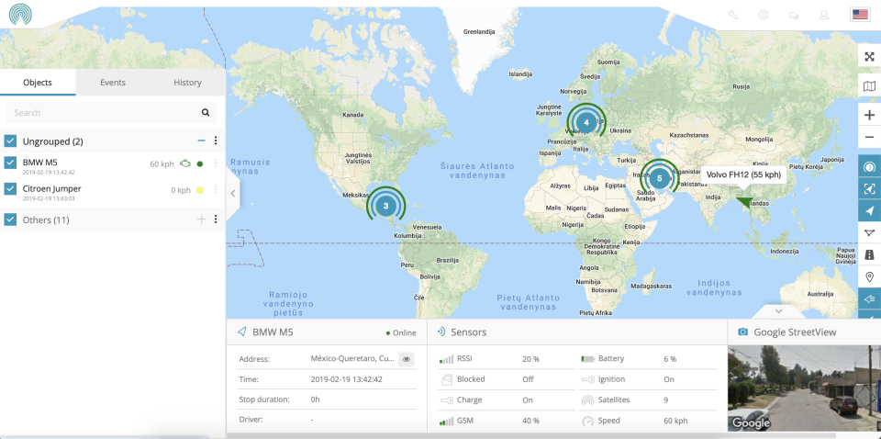
Task: Open the user account icon
Action: click(824, 15)
